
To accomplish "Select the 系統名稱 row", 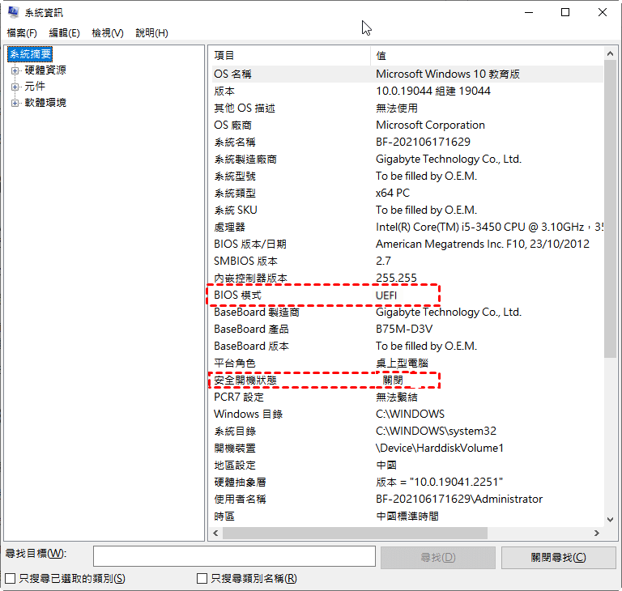I will click(x=407, y=142).
